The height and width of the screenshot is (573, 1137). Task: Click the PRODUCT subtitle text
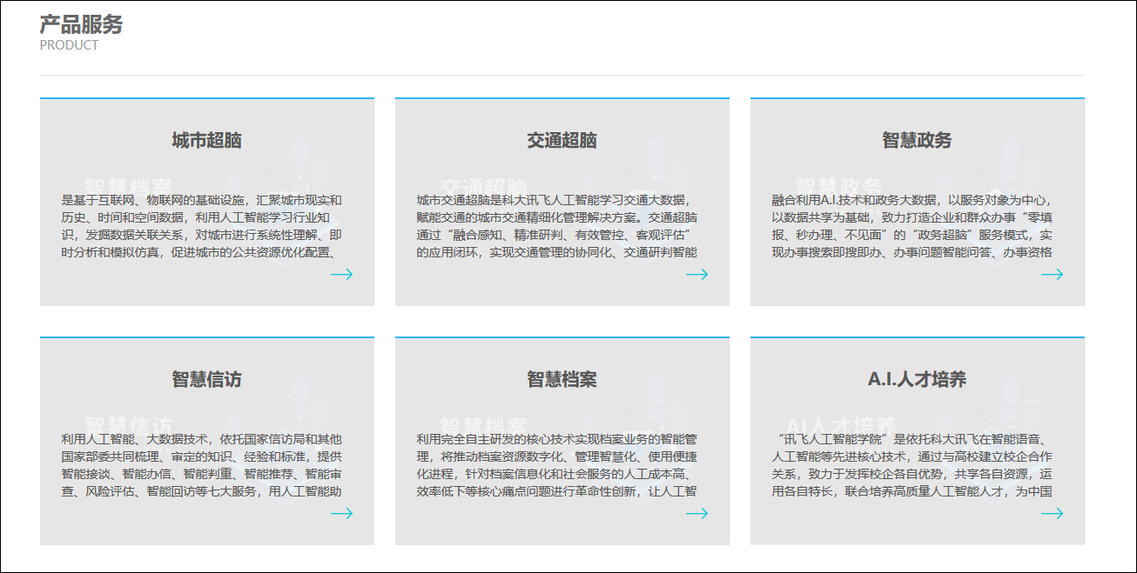tap(67, 45)
